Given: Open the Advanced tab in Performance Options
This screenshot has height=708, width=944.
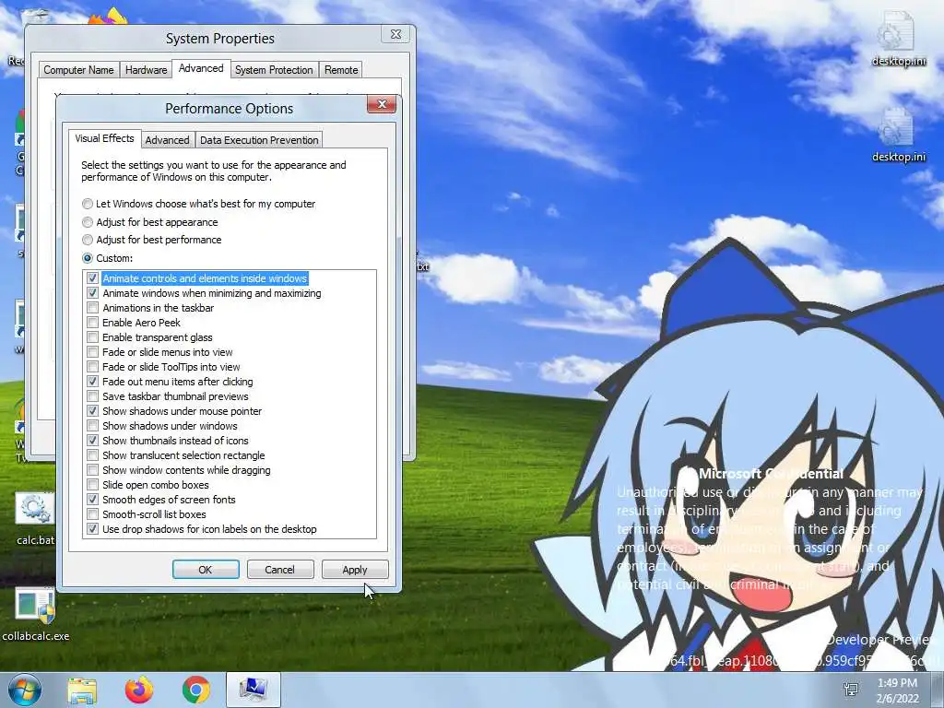Looking at the screenshot, I should click(x=168, y=140).
